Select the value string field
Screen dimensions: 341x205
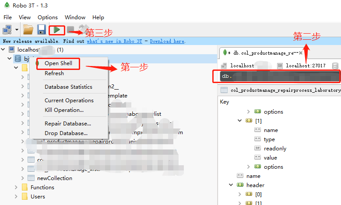pyautogui.click(x=271, y=158)
